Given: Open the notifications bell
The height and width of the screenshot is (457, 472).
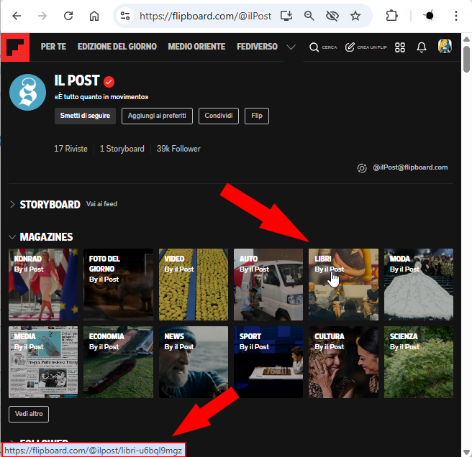Looking at the screenshot, I should point(422,47).
